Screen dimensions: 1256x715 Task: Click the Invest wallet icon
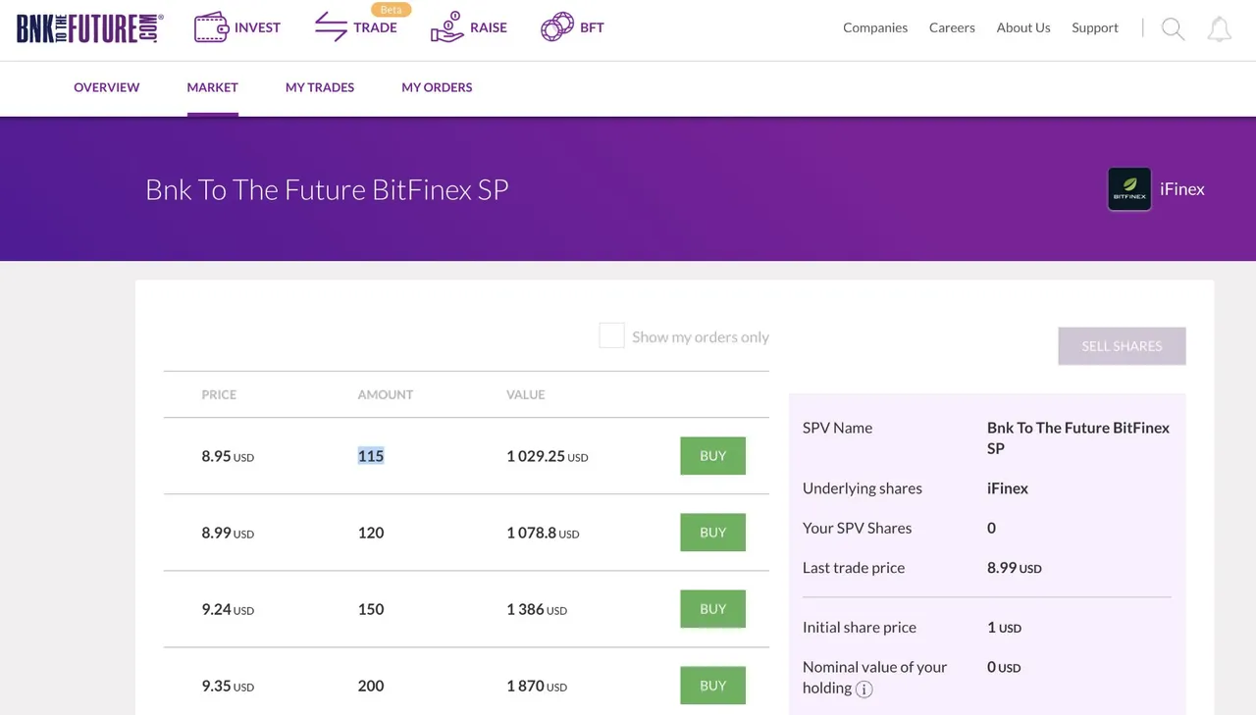tap(211, 27)
